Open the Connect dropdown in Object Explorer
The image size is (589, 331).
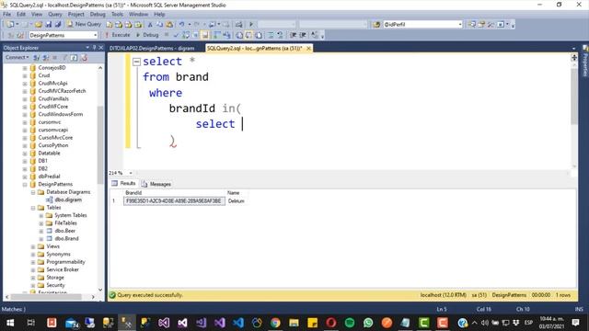pos(17,57)
